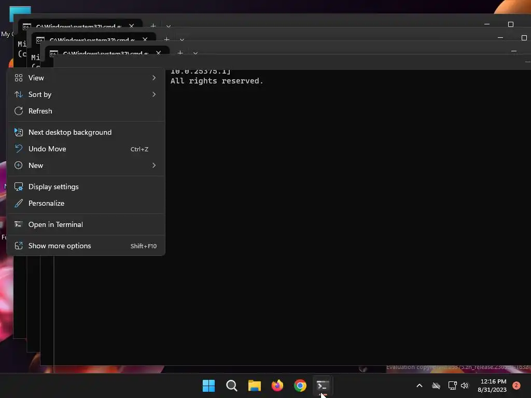
Task: Open the notification badge showing 2
Action: tap(516, 386)
